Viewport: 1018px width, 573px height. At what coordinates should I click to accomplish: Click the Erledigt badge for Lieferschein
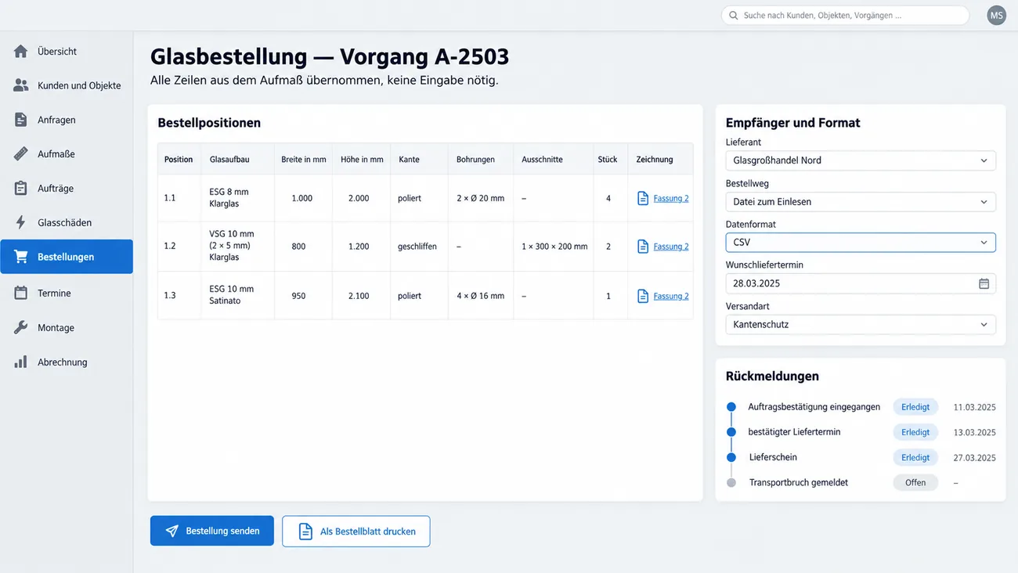[x=915, y=457]
